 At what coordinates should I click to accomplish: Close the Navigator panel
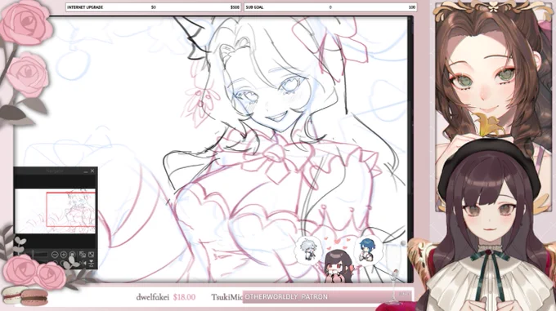pyautogui.click(x=92, y=171)
